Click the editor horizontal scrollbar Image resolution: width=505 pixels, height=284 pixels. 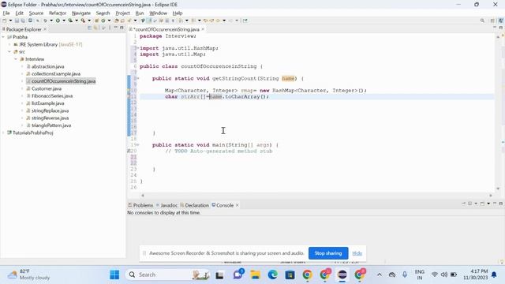click(317, 195)
